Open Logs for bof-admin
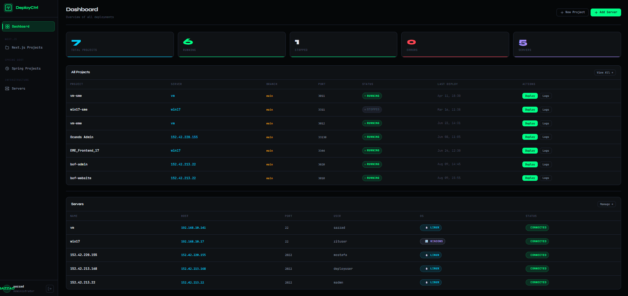The width and height of the screenshot is (628, 296). coord(546,165)
